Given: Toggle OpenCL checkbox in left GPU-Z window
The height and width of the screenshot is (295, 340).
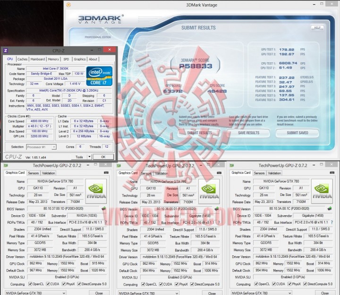Looking at the screenshot, I should 30,284.
